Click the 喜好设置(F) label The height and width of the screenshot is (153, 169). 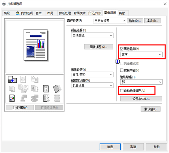[x=74, y=21]
